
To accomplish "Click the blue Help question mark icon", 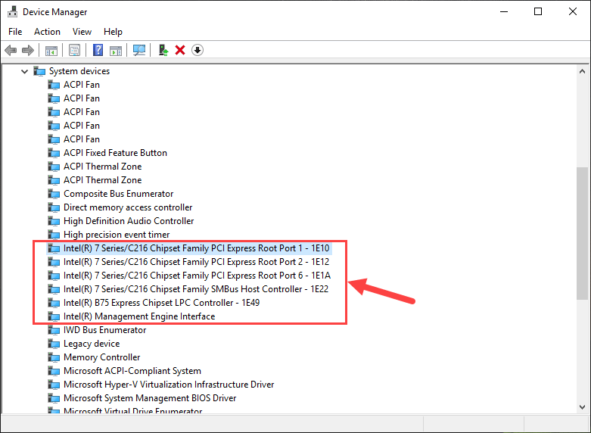I will 98,50.
